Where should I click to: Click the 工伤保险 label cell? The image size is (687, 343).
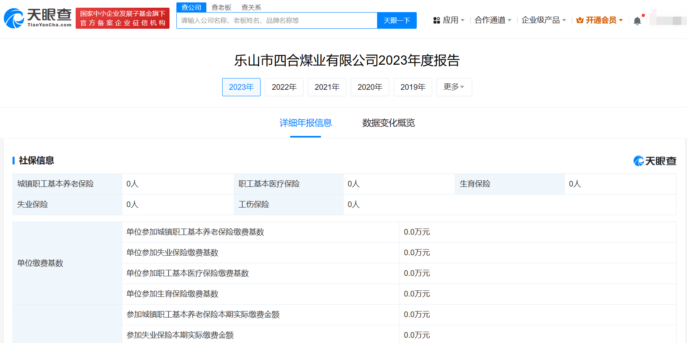pos(288,205)
